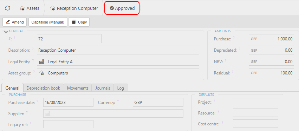Click help mark next to Legacy ref label
Screen dimensions: 299x131
point(31,123)
